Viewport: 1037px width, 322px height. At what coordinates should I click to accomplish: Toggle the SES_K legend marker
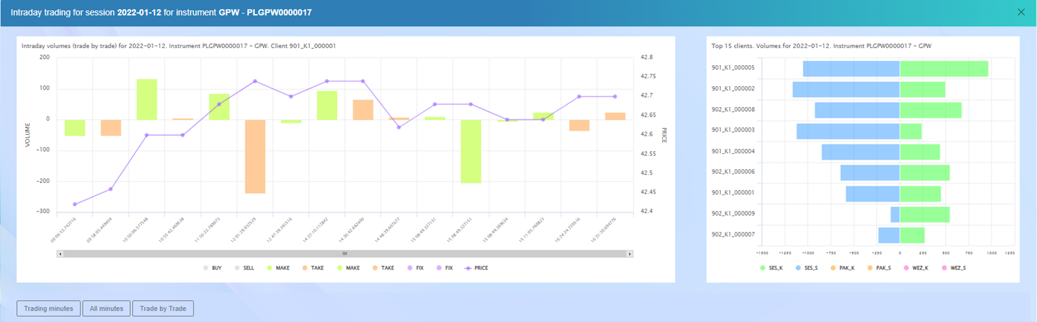pos(773,268)
